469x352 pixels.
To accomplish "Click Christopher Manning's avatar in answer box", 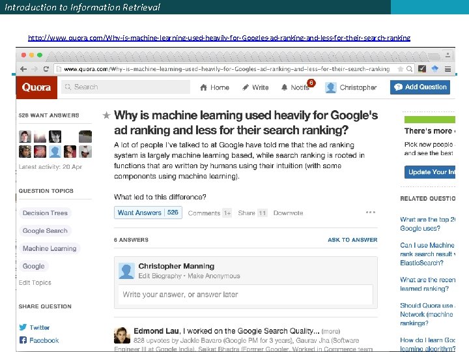I will (126, 271).
